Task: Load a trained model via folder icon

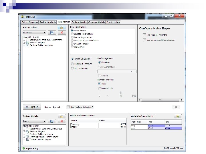Action: click(62, 116)
